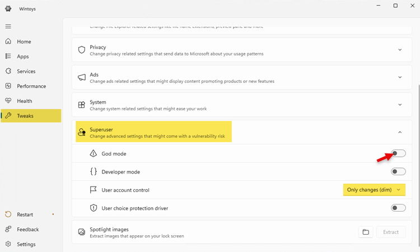This screenshot has width=420, height=252.
Task: Collapse the Superuser section chevron
Action: pos(400,132)
